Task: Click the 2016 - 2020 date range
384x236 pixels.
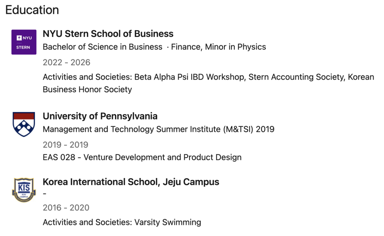Action: pyautogui.click(x=66, y=208)
